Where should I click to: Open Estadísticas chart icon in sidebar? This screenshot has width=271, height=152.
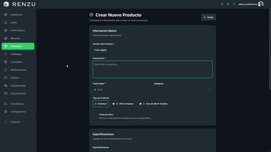(6, 104)
